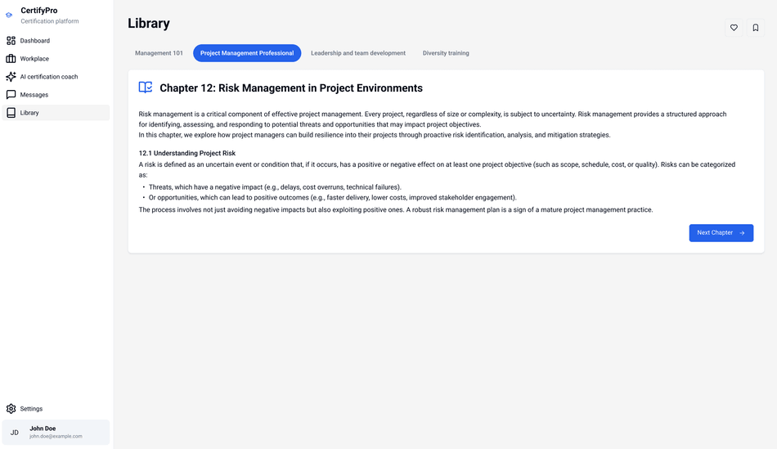
Task: Click the Chapter 12 Risk Management heading
Action: (x=291, y=88)
